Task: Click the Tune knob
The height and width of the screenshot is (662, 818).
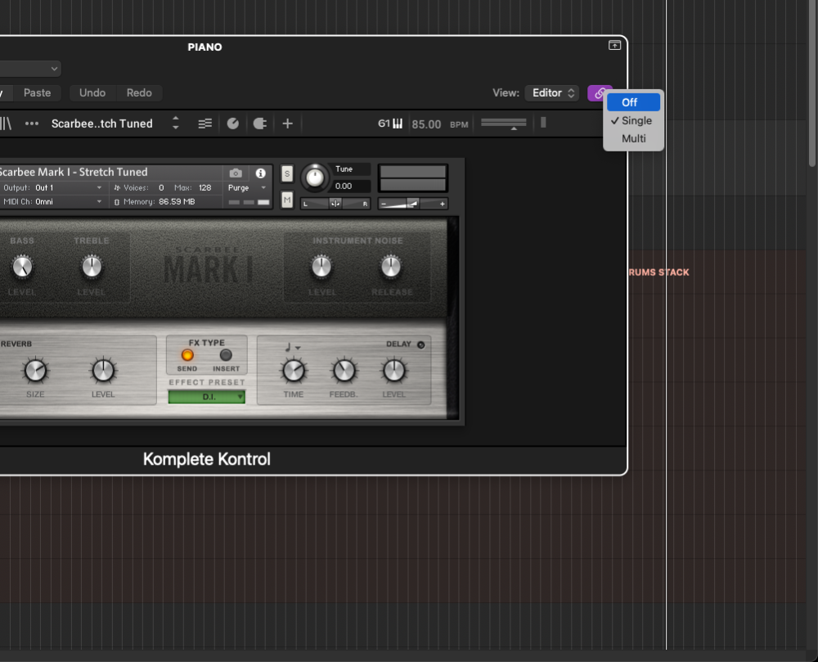Action: tap(315, 178)
